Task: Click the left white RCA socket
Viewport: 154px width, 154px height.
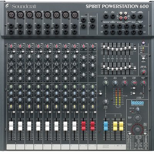Action: pyautogui.click(x=121, y=13)
